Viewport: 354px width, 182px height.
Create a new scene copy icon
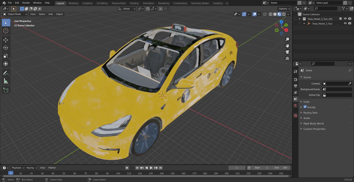(299, 3)
